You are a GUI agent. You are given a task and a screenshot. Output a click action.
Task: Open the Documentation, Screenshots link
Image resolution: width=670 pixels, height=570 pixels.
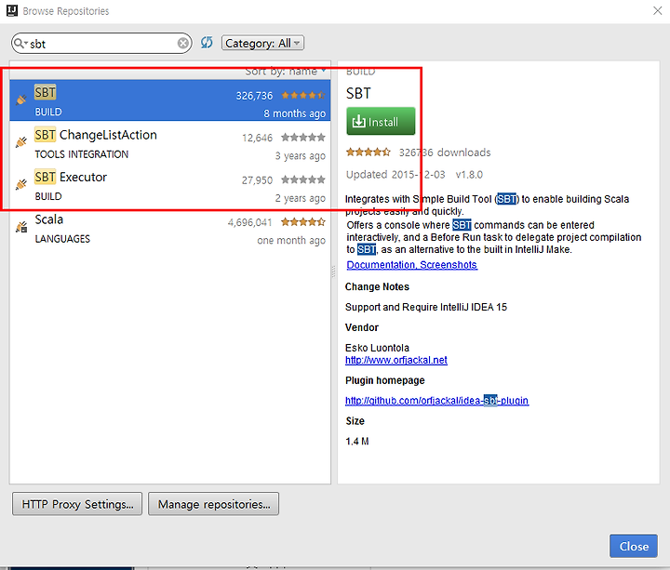411,265
